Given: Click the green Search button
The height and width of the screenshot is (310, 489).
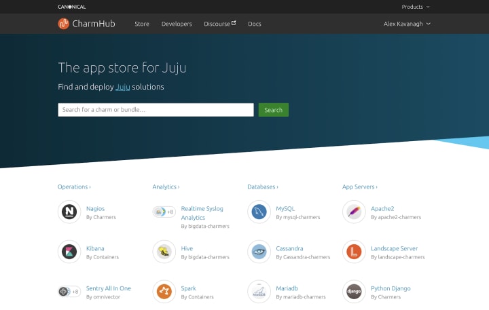Looking at the screenshot, I should (274, 110).
